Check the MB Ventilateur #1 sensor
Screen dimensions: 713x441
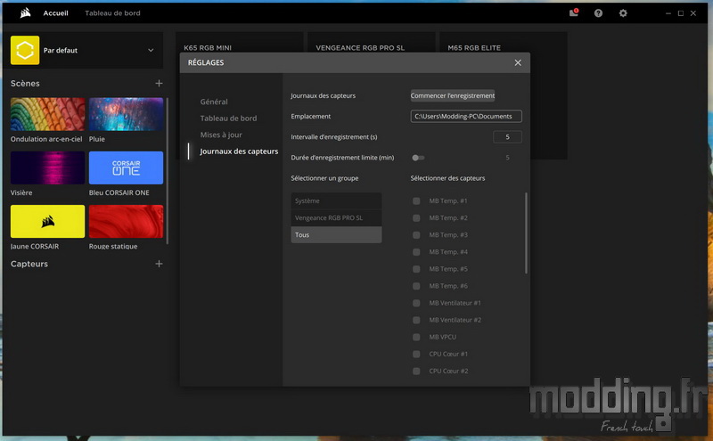[x=416, y=303]
